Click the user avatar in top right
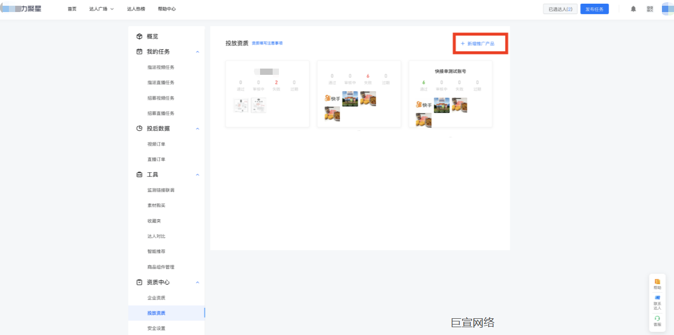This screenshot has width=674, height=335. coord(667,9)
